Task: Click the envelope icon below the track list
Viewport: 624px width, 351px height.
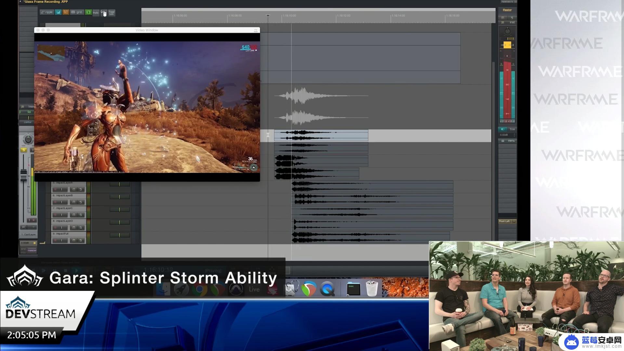Action: (x=42, y=242)
